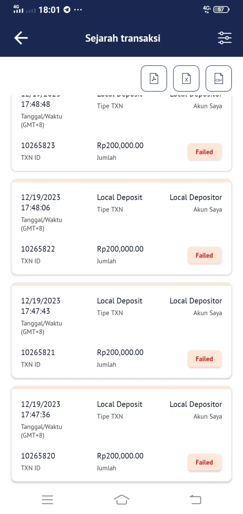Tap the 17:48:06 transaction date
The height and width of the screenshot is (514, 243).
pyautogui.click(x=40, y=202)
